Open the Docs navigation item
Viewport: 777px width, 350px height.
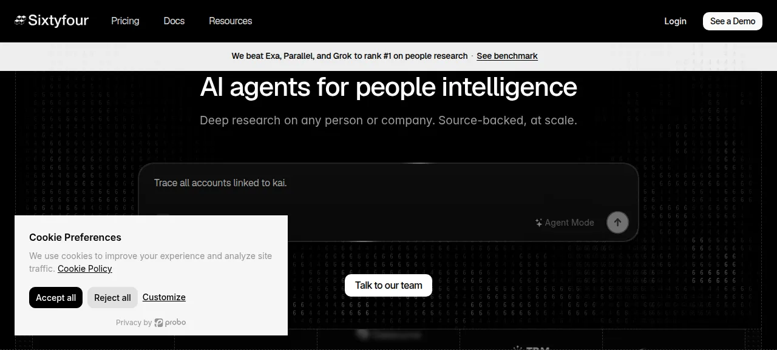pyautogui.click(x=174, y=21)
